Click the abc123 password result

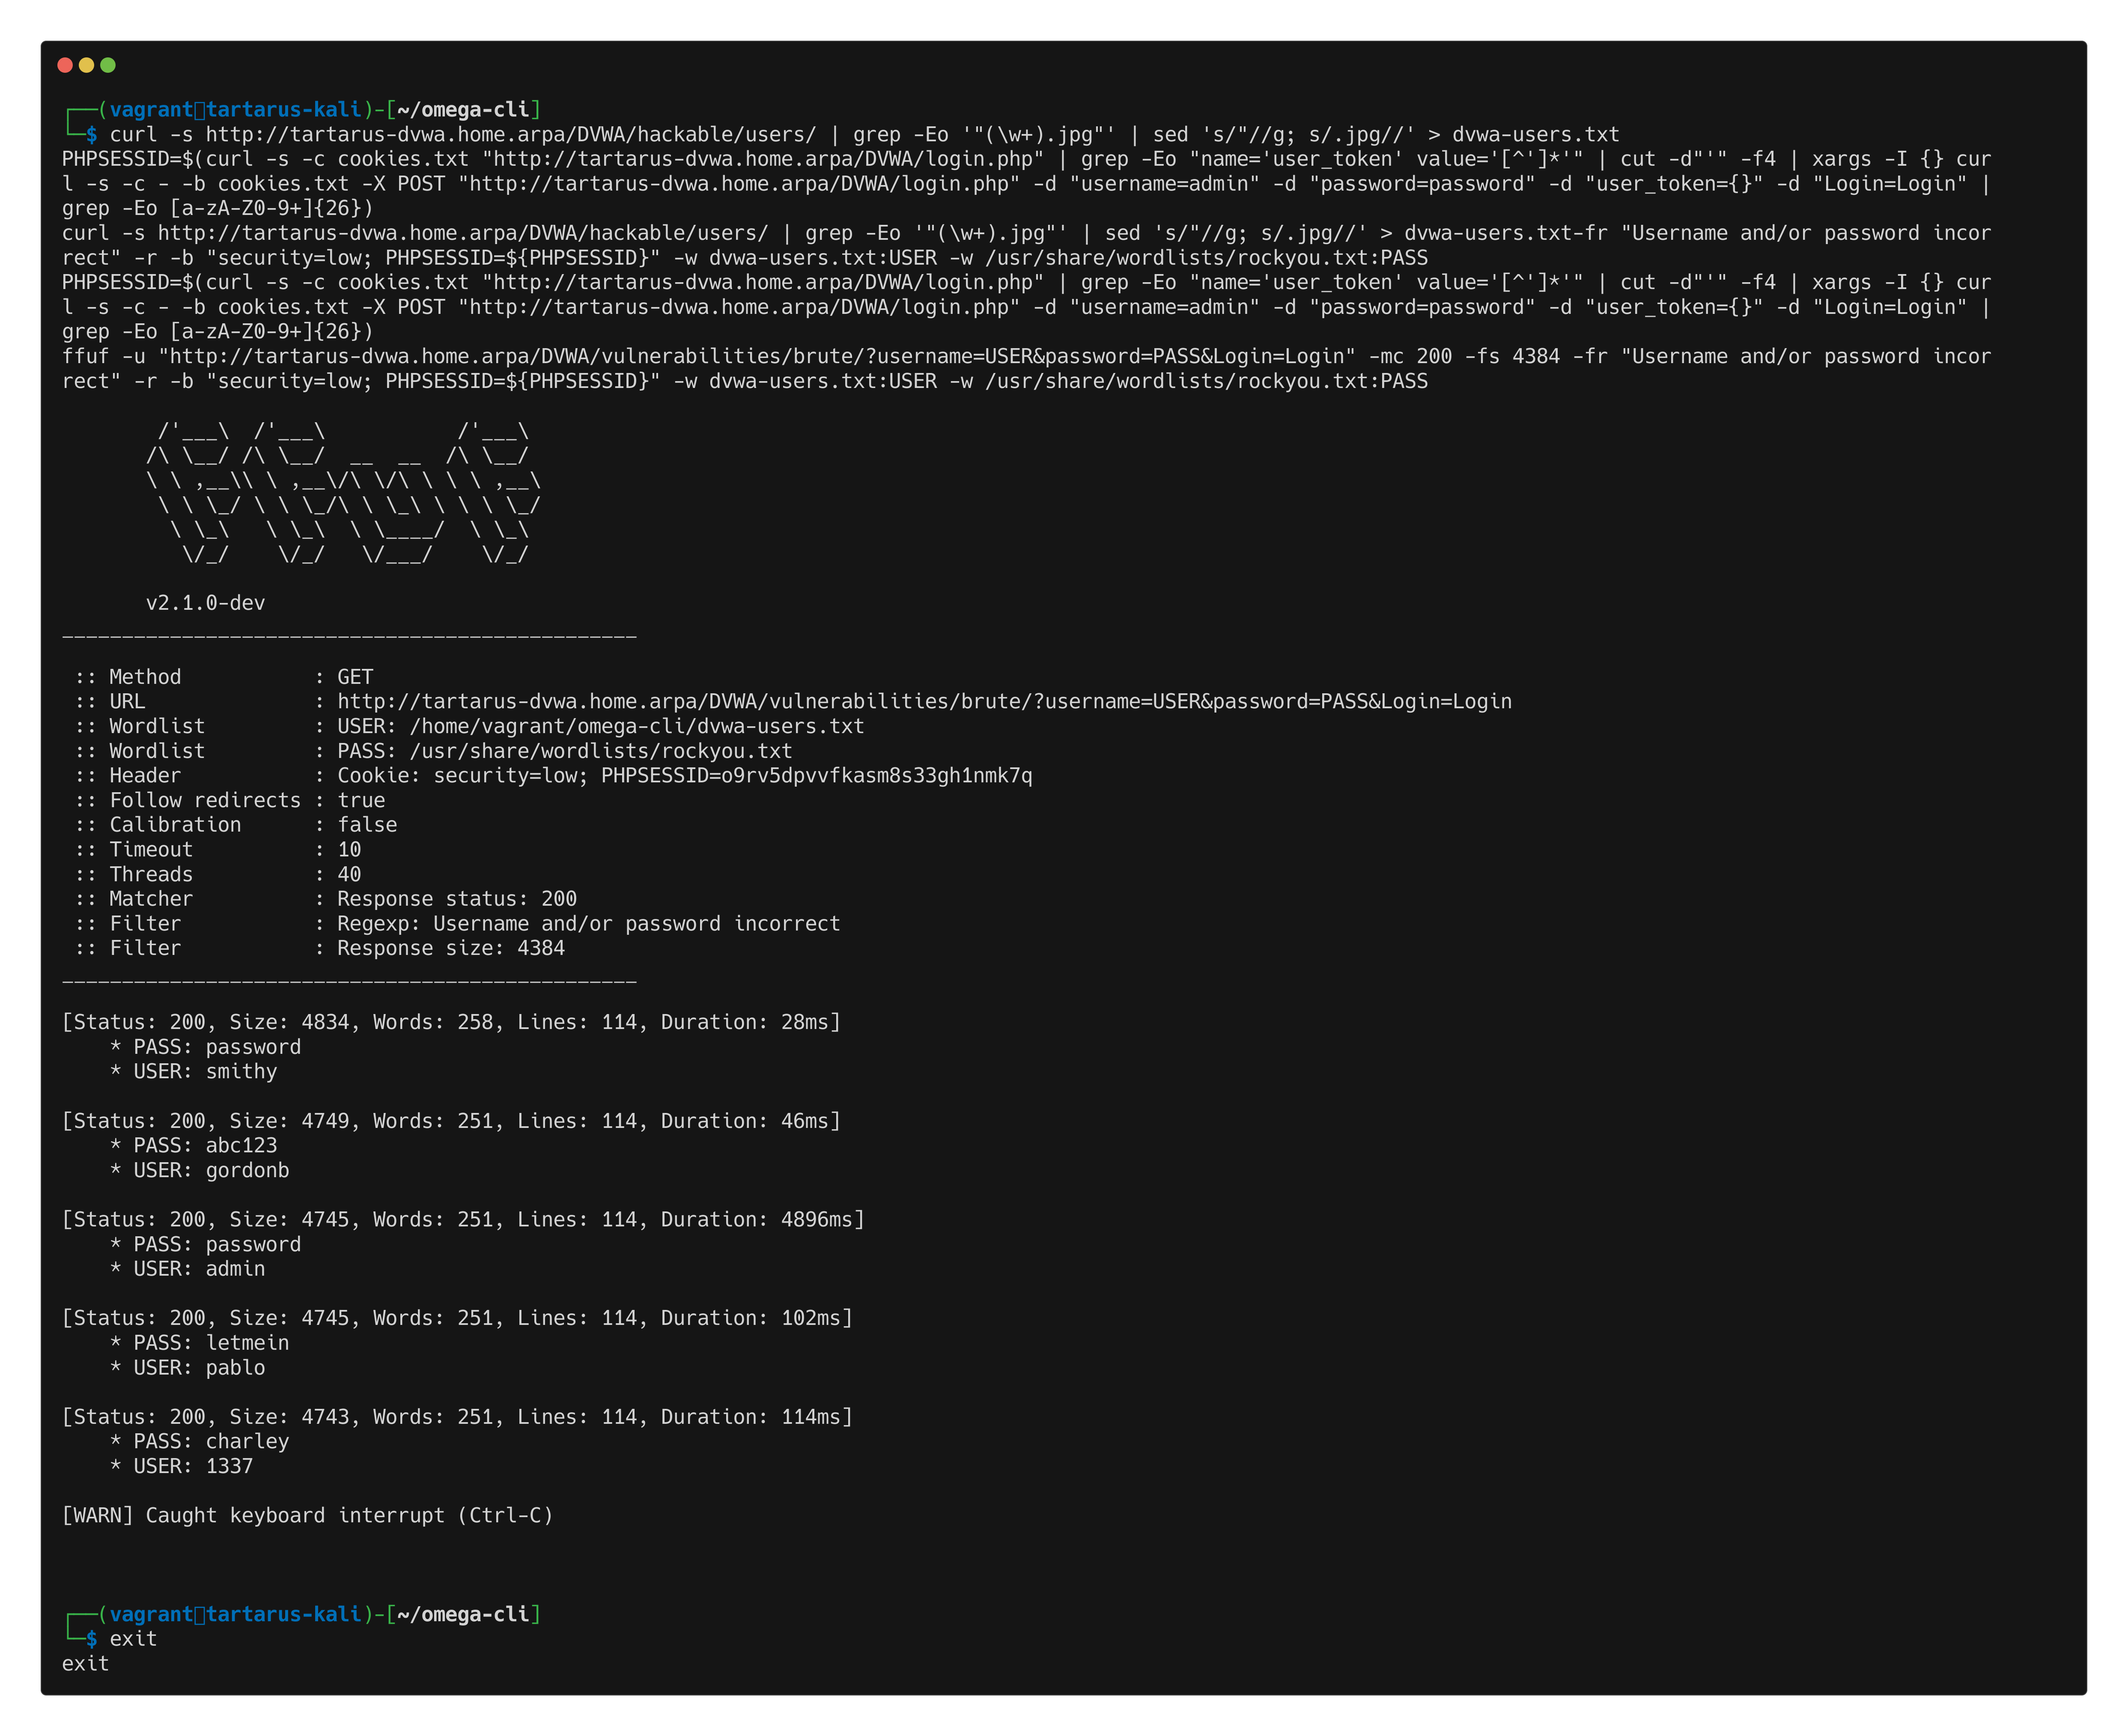[x=241, y=1146]
